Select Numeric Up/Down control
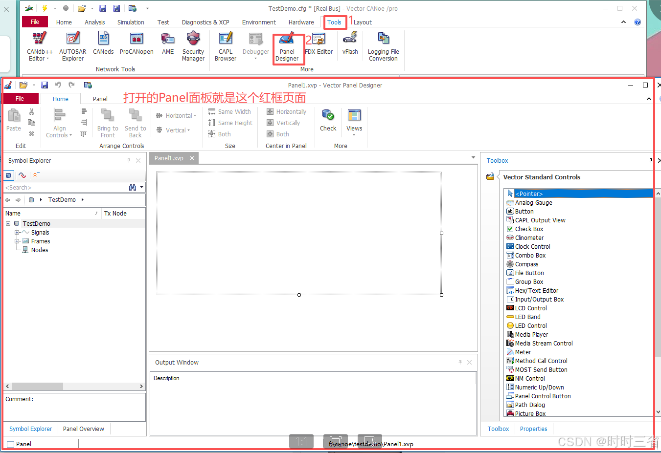 (535, 388)
